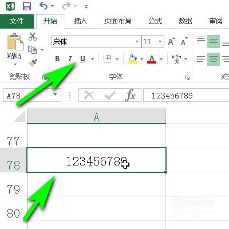229x229 pixels.
Task: Set top vertical alignment
Action: click(201, 39)
